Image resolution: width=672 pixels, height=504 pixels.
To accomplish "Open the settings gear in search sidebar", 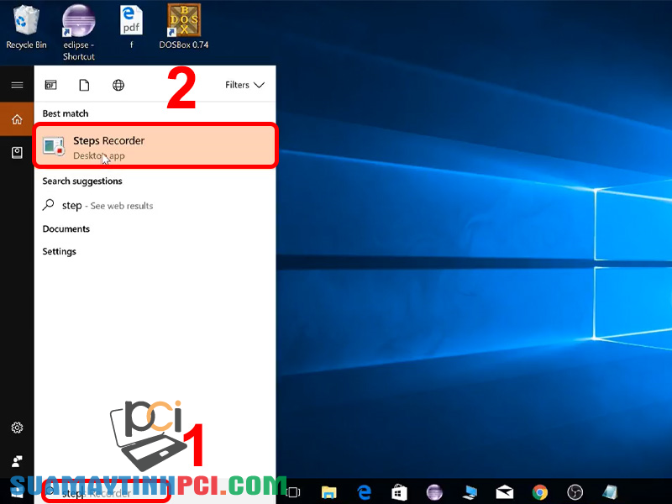I will click(x=17, y=428).
